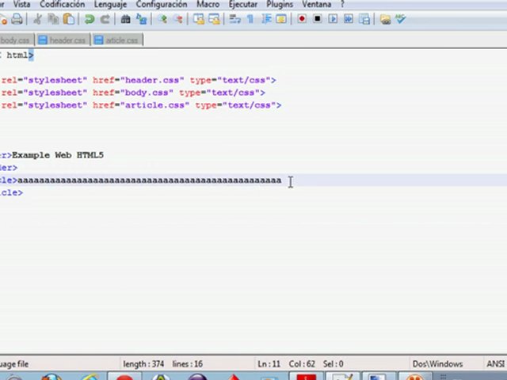
Task: Click the ANSI encoding indicator
Action: pos(496,364)
